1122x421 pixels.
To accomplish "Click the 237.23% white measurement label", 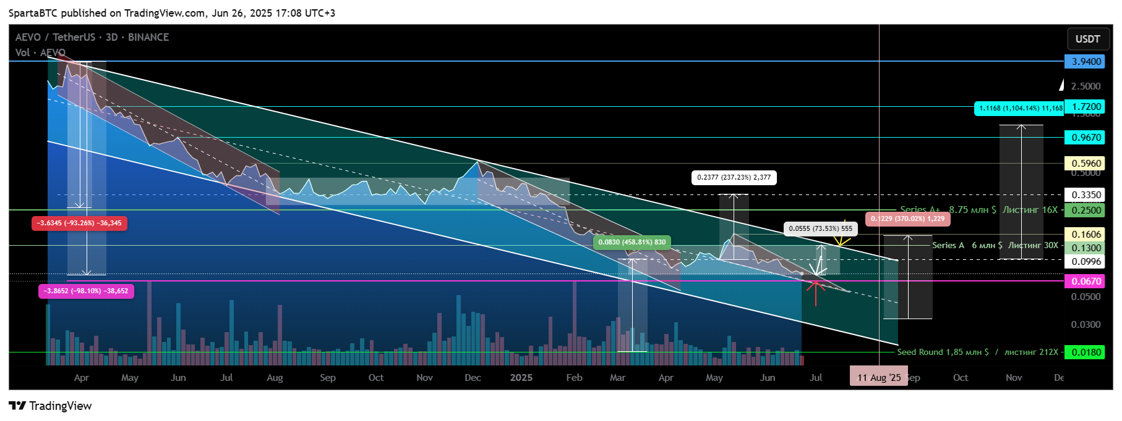I will pos(734,177).
